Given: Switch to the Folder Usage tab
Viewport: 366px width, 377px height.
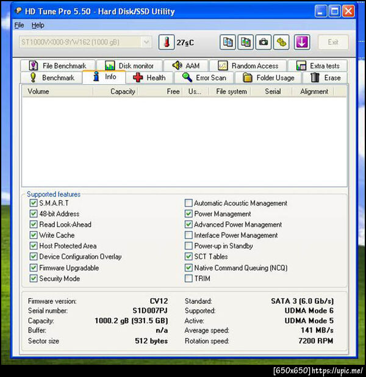Looking at the screenshot, I should coord(268,77).
